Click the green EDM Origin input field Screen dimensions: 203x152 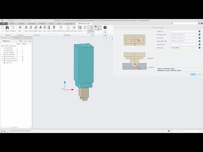click(184, 48)
